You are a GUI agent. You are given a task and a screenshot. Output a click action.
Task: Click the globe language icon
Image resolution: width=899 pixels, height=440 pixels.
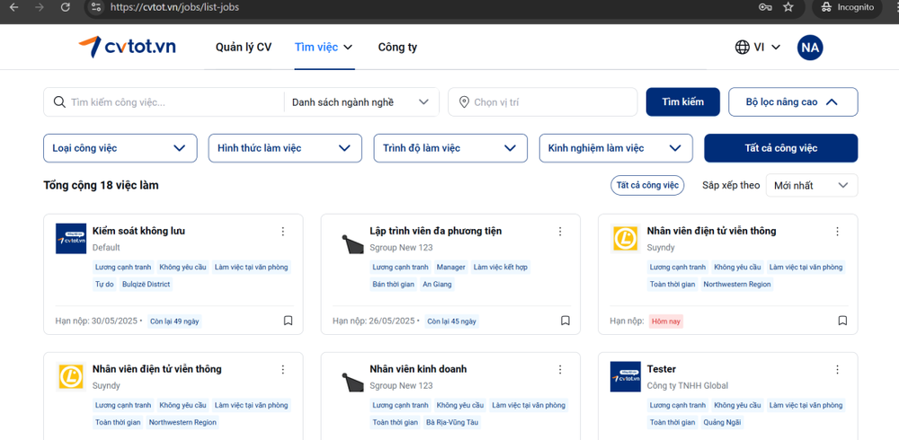coord(743,48)
